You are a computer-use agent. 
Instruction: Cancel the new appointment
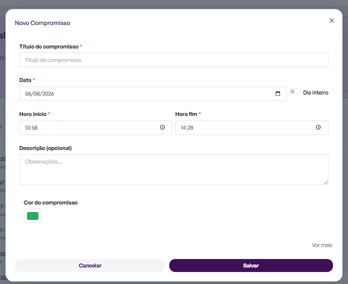[x=90, y=265]
